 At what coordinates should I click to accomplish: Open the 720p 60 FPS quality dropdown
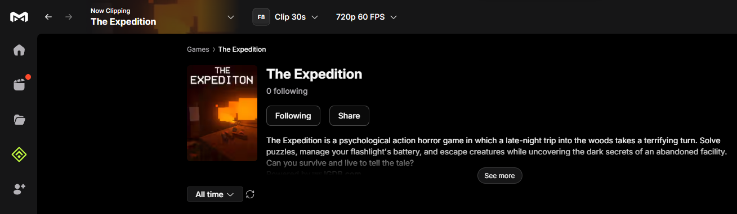click(367, 17)
